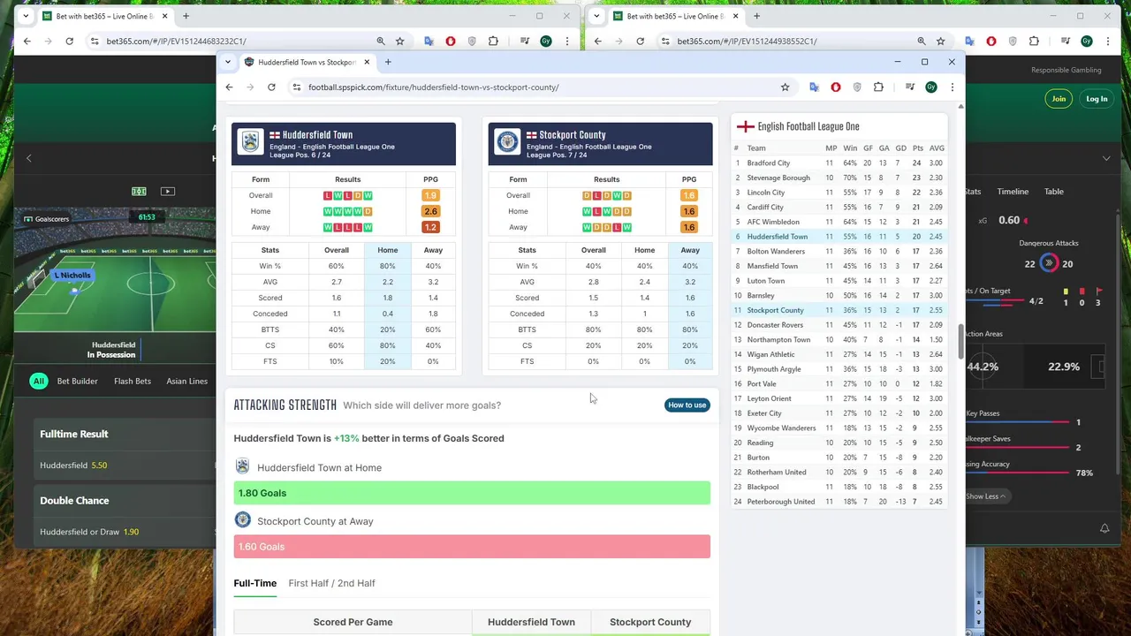Click the zoom icon in left bet365 address bar

tap(381, 41)
